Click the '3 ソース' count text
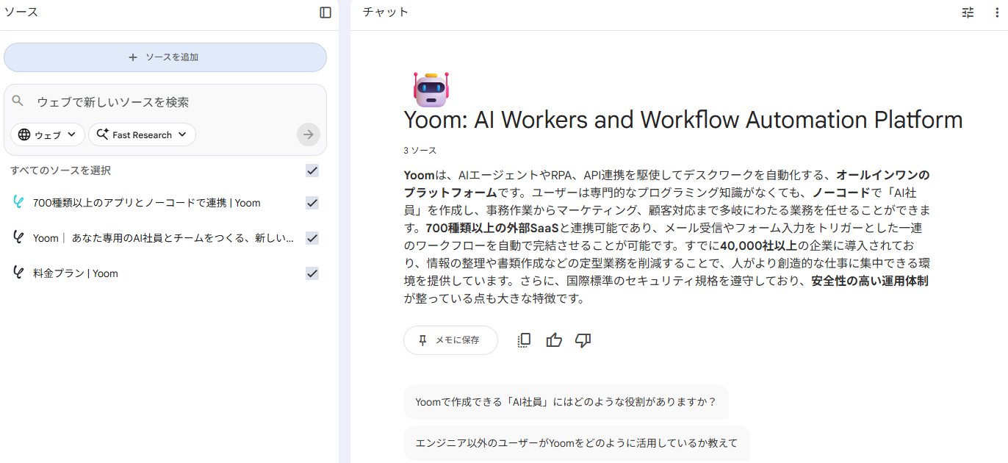 tap(420, 151)
